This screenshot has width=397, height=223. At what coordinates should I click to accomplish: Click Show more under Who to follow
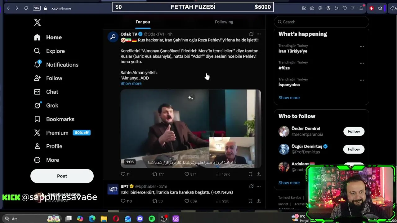tap(289, 183)
